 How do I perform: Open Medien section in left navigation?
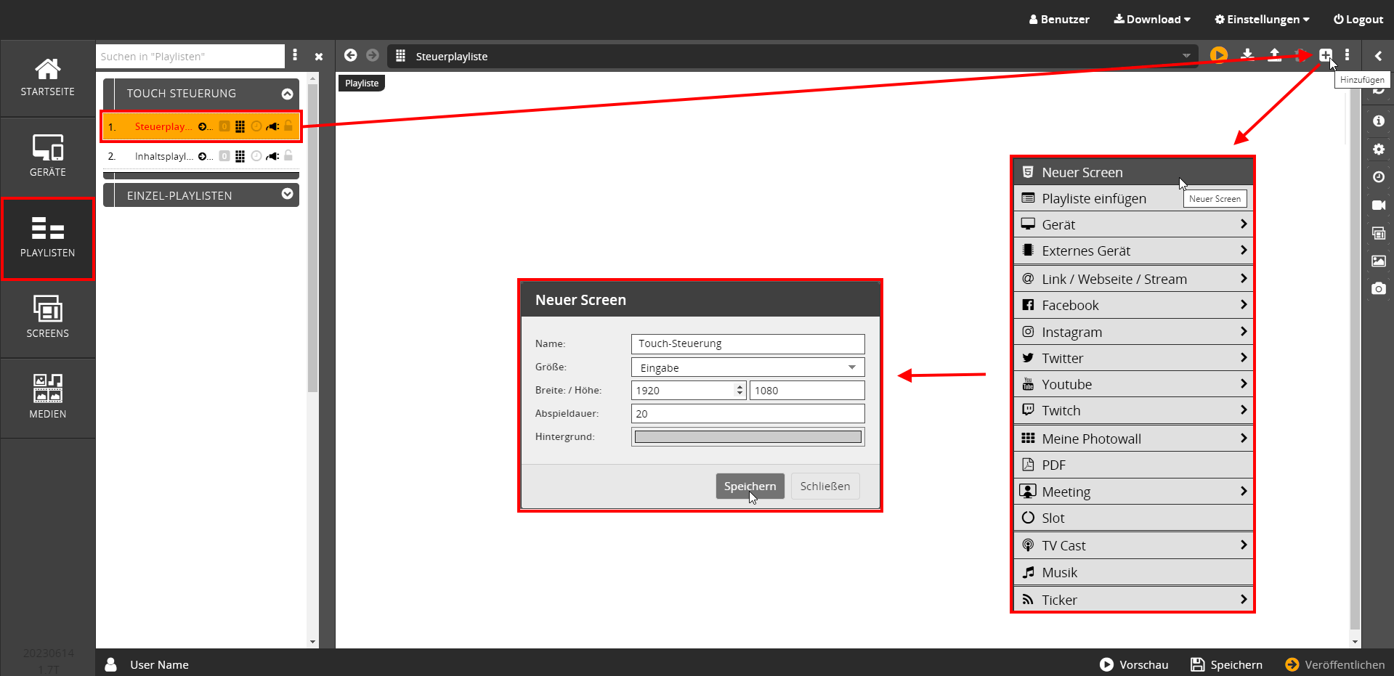tap(48, 397)
